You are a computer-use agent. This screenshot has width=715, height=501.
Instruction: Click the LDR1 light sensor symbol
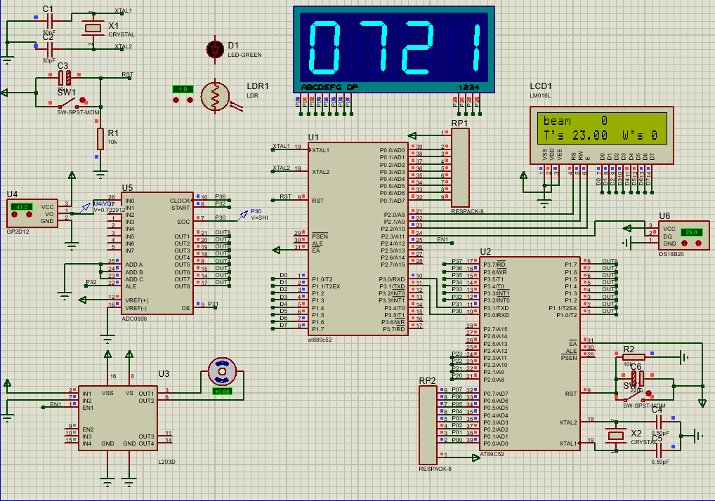coord(216,96)
